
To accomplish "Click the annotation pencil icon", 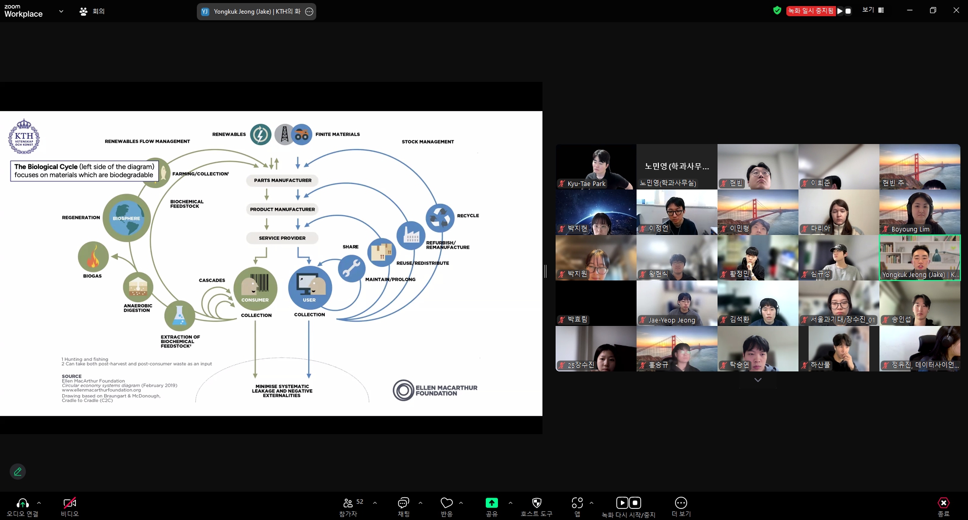I will pos(18,471).
